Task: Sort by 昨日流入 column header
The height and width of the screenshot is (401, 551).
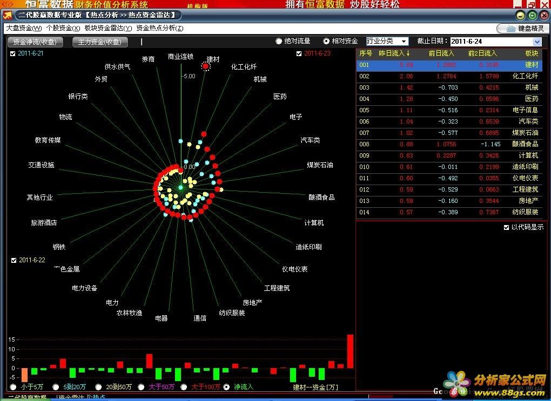Action: tap(394, 53)
